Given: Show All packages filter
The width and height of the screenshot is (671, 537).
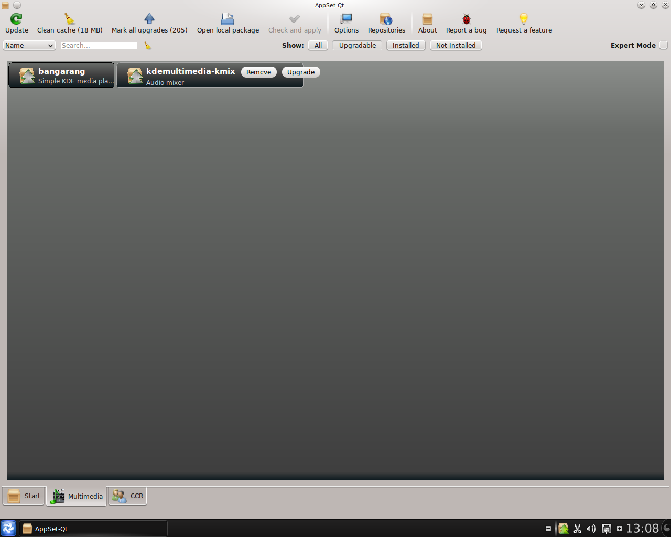Looking at the screenshot, I should pos(318,46).
